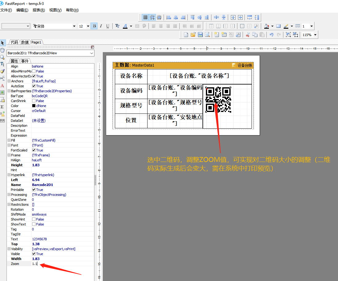
Task: Select the zoom magnifier tool
Action: [x=2, y=57]
